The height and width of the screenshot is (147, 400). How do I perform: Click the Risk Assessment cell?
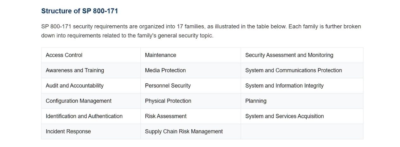click(x=191, y=116)
